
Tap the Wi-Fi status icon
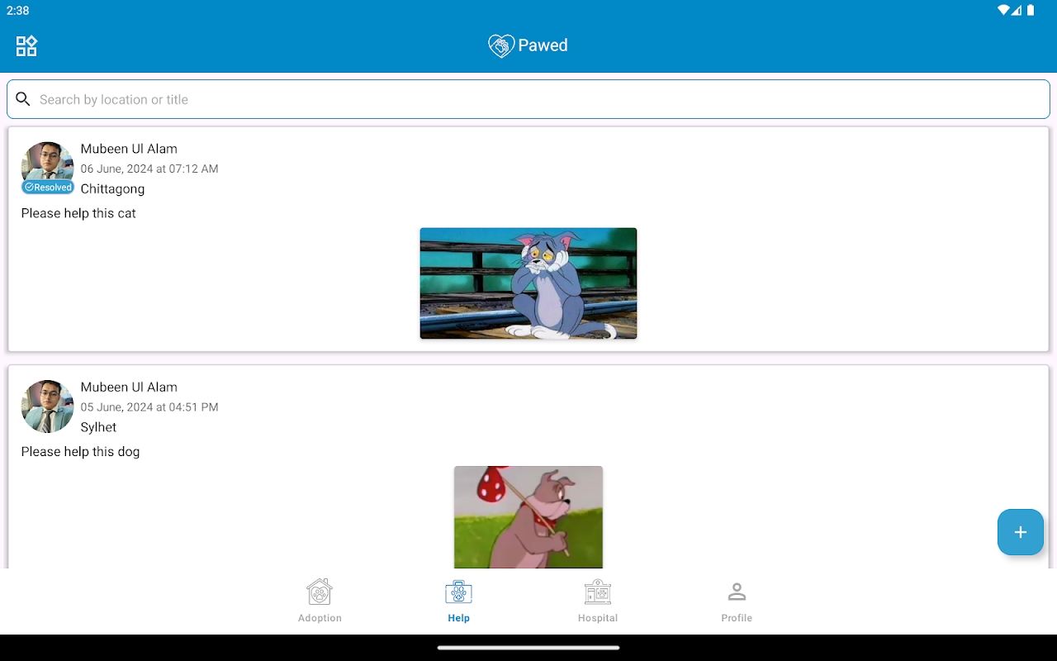pos(1004,11)
